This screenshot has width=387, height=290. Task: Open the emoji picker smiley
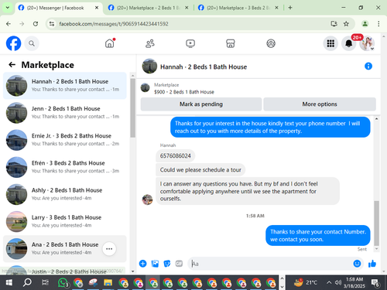[x=357, y=264]
